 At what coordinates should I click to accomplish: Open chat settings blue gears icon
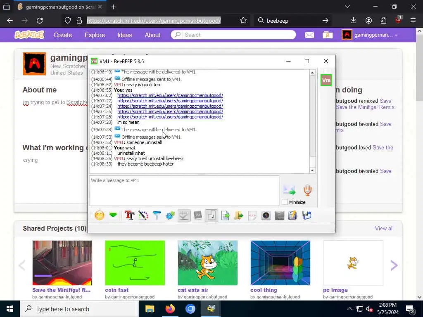170,215
